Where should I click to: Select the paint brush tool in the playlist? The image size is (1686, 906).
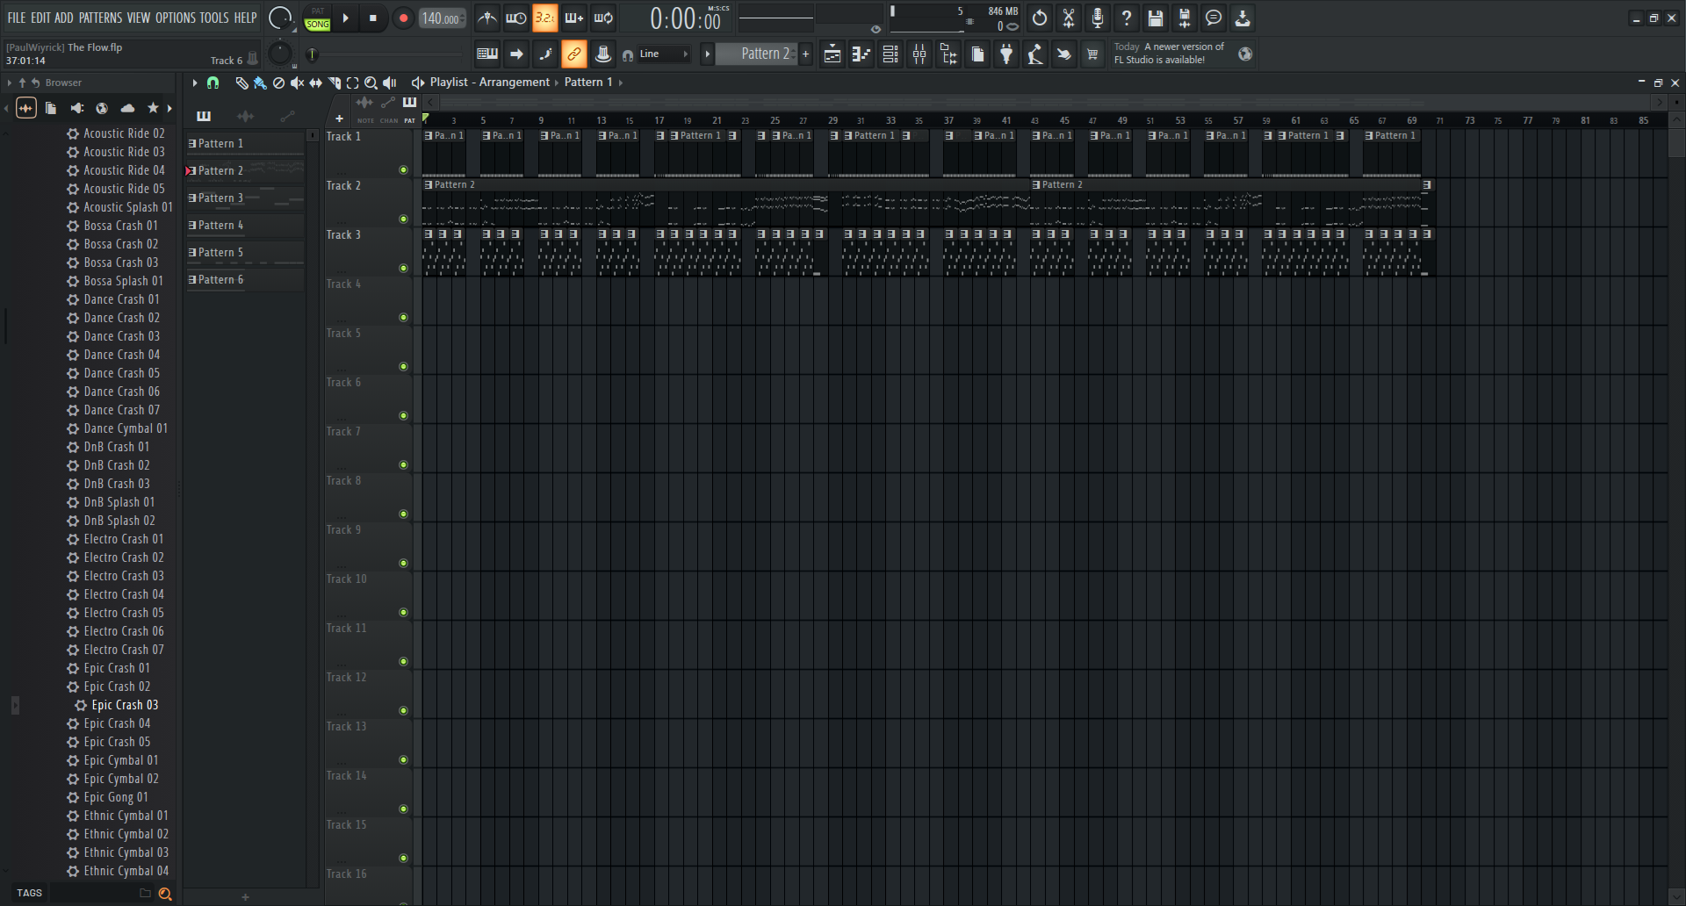260,83
